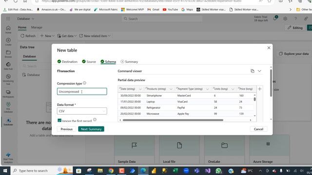Open Products (string) column dropdown

pyautogui.click(x=171, y=89)
